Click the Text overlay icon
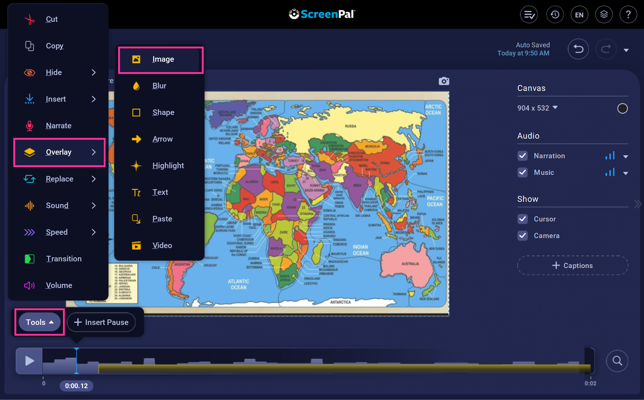The width and height of the screenshot is (644, 400). coord(136,192)
